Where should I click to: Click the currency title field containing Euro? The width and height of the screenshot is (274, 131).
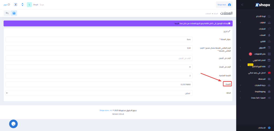click(x=99, y=39)
